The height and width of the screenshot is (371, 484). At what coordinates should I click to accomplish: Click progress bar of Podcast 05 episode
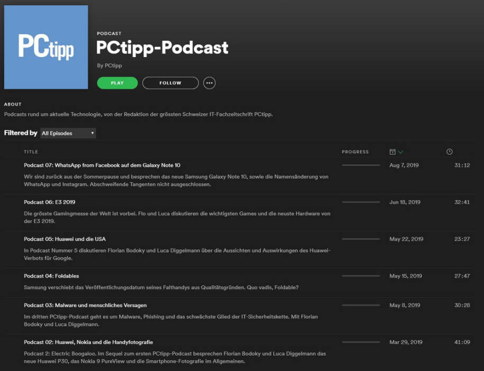click(x=361, y=239)
